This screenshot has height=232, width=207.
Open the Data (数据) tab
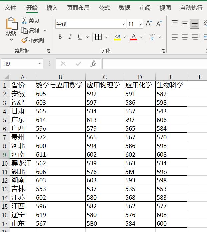pos(124,8)
